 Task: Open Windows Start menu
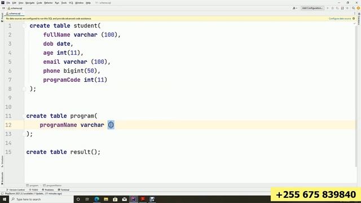[5, 199]
